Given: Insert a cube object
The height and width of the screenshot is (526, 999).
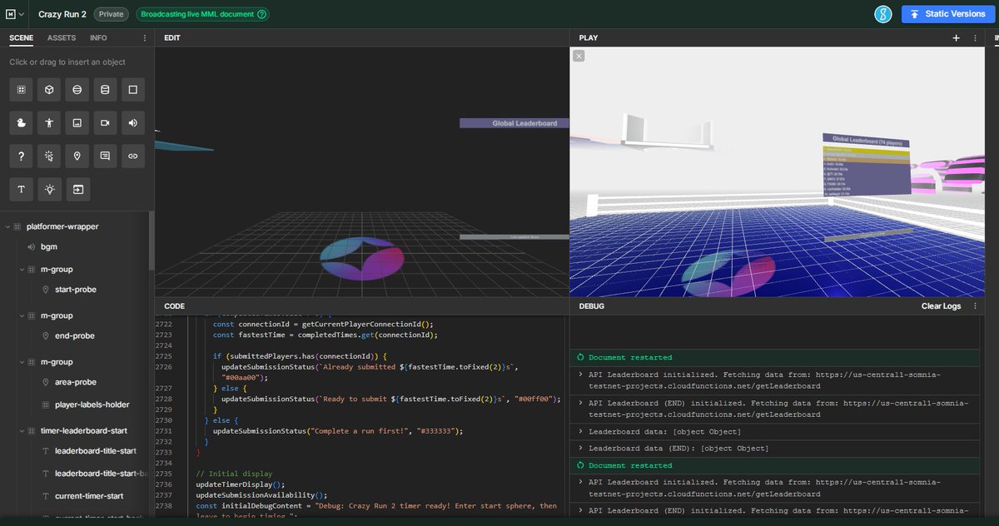Looking at the screenshot, I should (x=49, y=89).
